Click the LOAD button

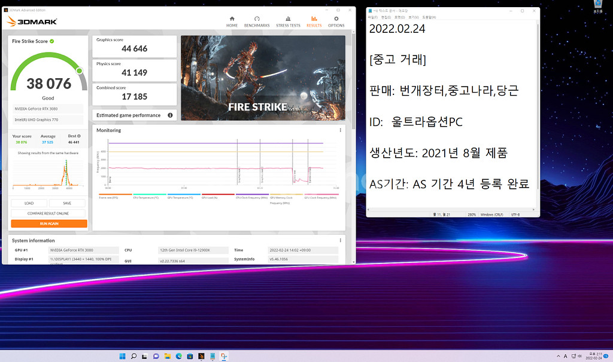(x=29, y=203)
